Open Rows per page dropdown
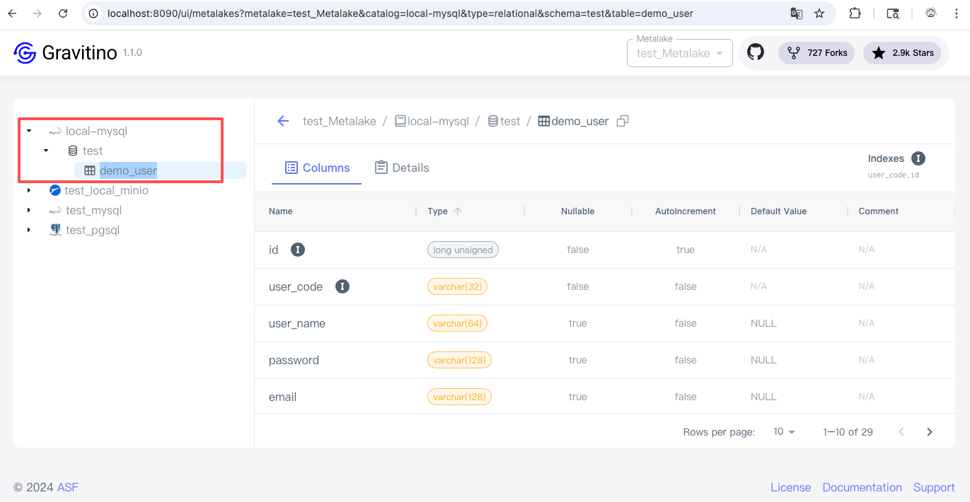This screenshot has width=970, height=502. [784, 432]
